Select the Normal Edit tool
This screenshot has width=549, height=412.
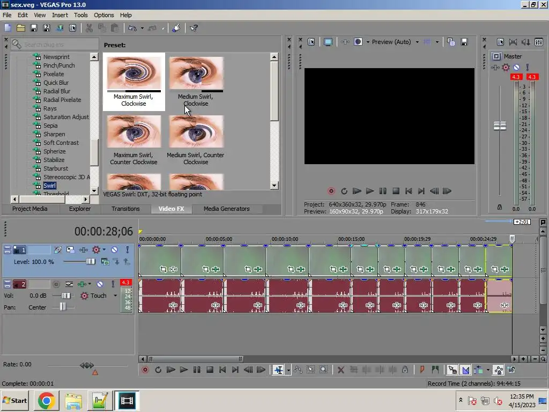(279, 370)
